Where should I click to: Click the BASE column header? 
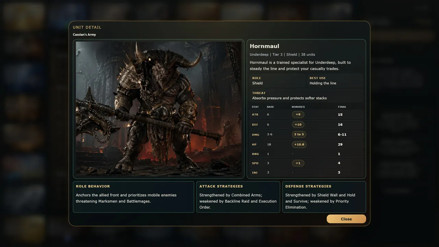270,107
